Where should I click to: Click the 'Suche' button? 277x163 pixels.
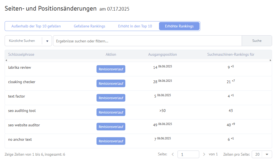click(x=257, y=41)
